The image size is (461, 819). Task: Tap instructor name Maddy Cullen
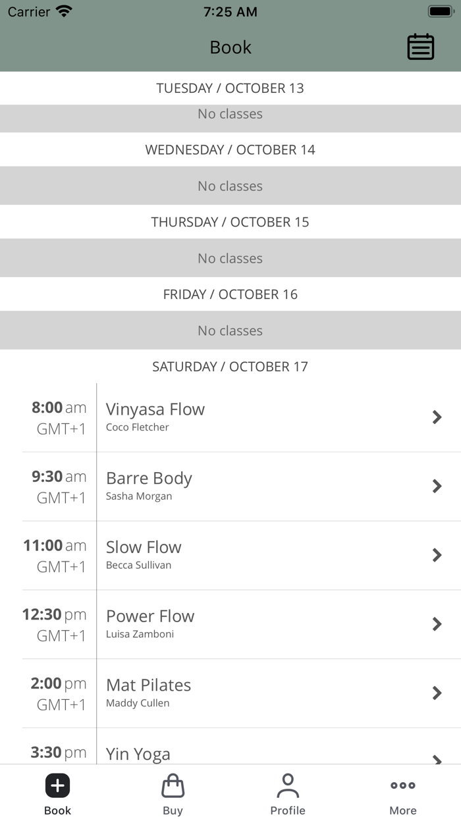pyautogui.click(x=138, y=703)
